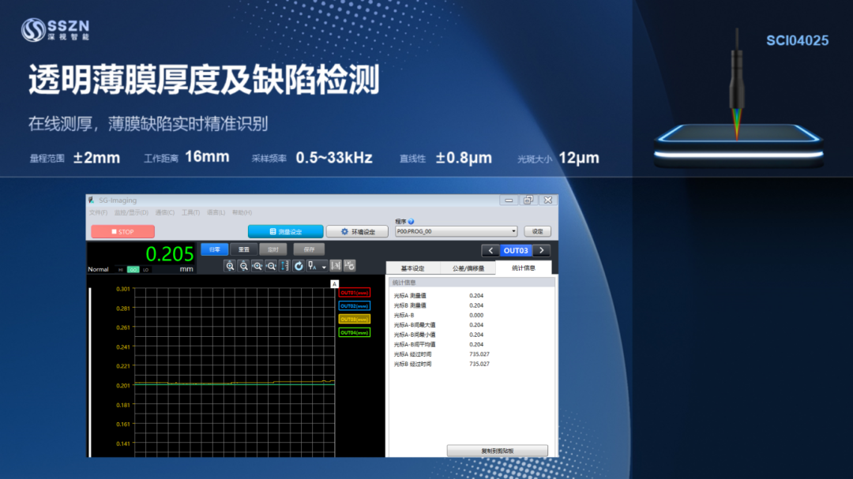Click the cursor reset icon
Image resolution: width=853 pixels, height=479 pixels.
tap(350, 266)
